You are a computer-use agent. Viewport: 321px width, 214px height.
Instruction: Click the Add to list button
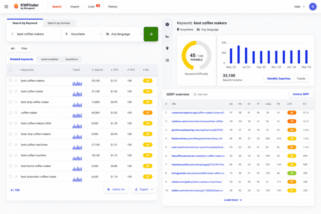point(116,189)
